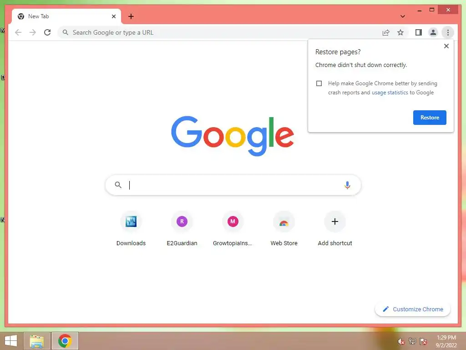The height and width of the screenshot is (350, 466).
Task: Reload the page with the refresh icon
Action: [x=47, y=32]
